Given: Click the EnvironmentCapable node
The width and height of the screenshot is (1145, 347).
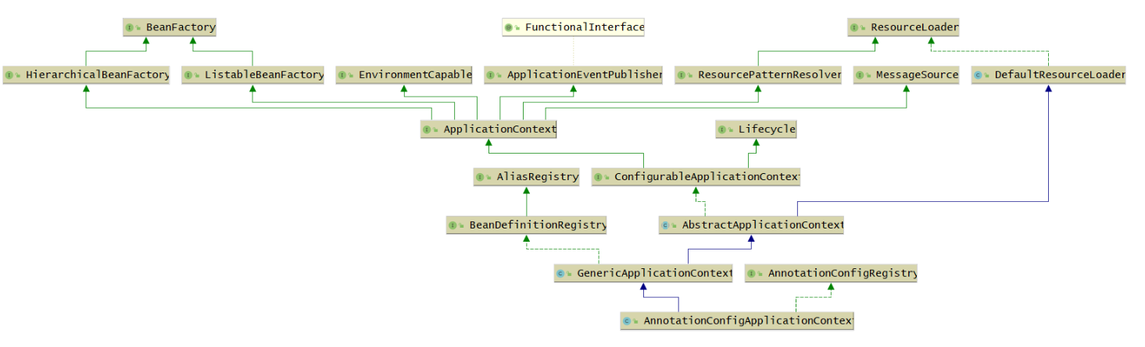Looking at the screenshot, I should point(405,75).
